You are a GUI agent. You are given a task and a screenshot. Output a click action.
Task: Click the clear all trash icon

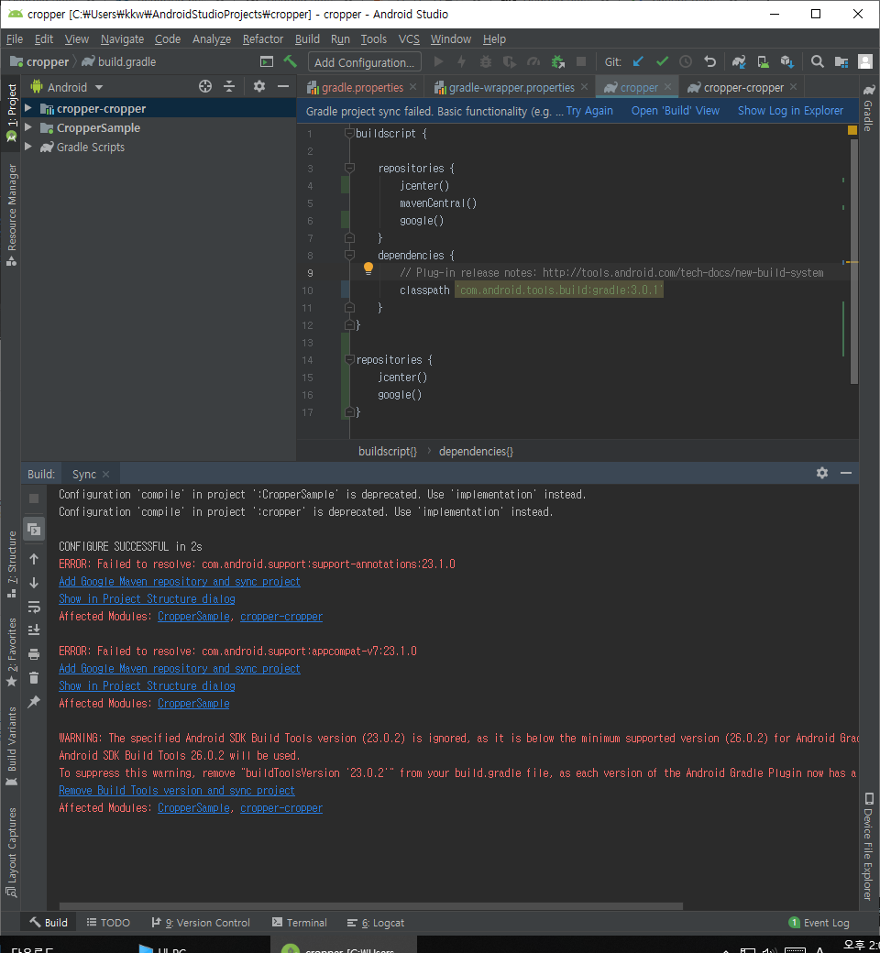pyautogui.click(x=34, y=678)
